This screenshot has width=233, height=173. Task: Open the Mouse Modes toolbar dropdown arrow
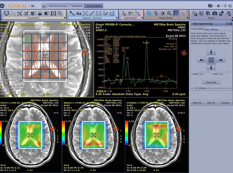pos(187,18)
